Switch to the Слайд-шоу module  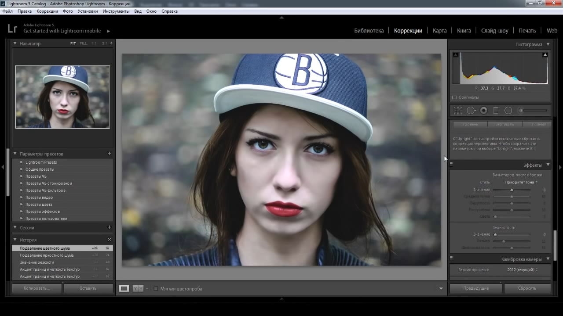(495, 31)
